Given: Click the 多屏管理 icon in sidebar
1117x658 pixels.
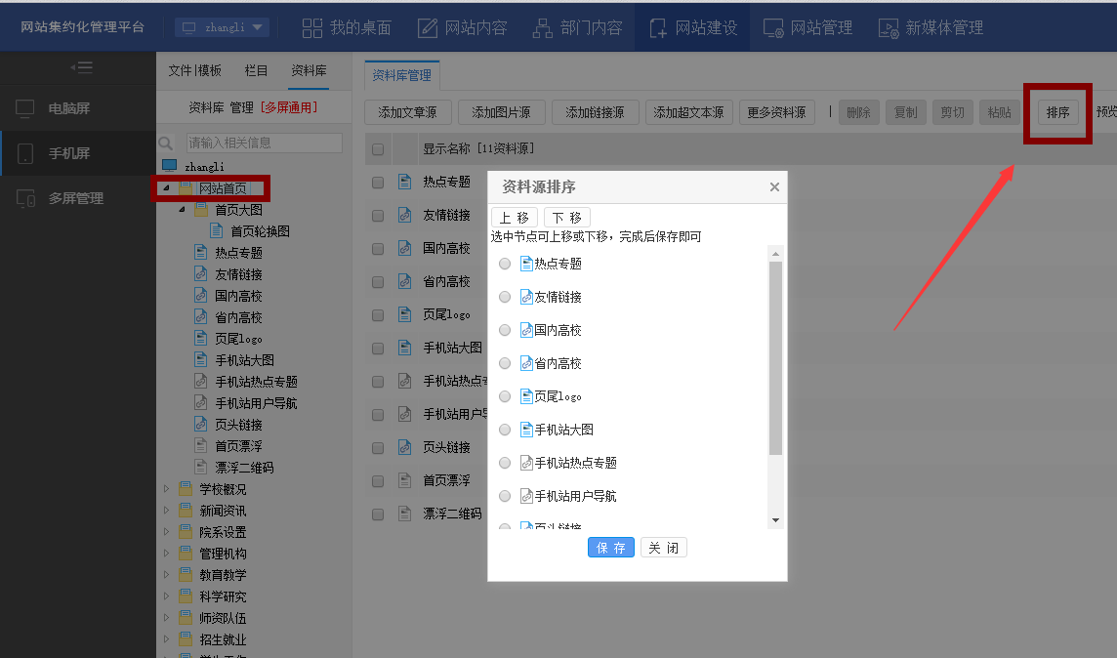Looking at the screenshot, I should coord(25,198).
